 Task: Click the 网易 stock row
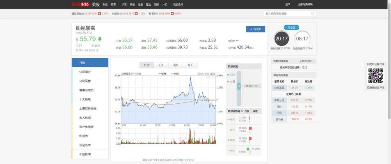tap(293, 113)
